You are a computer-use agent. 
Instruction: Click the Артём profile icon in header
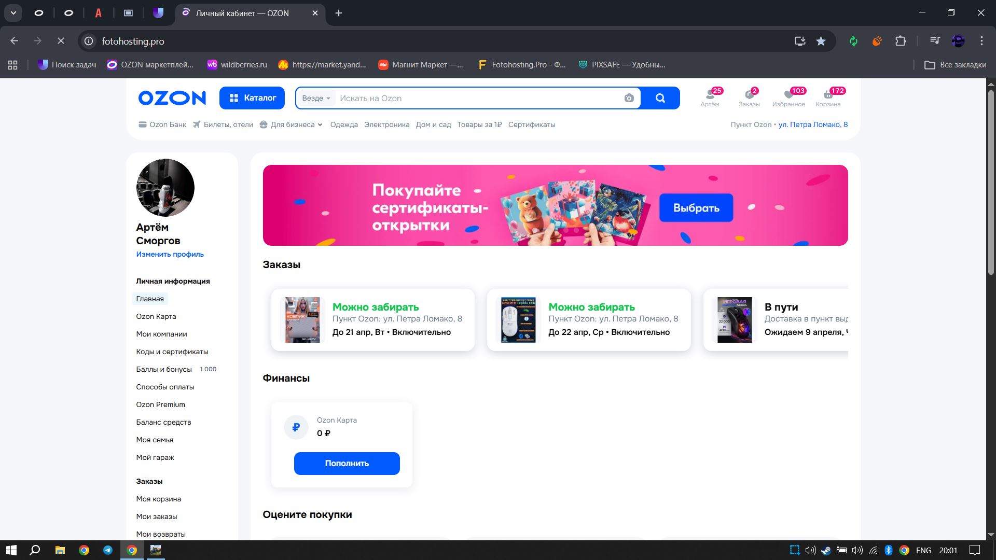click(710, 97)
